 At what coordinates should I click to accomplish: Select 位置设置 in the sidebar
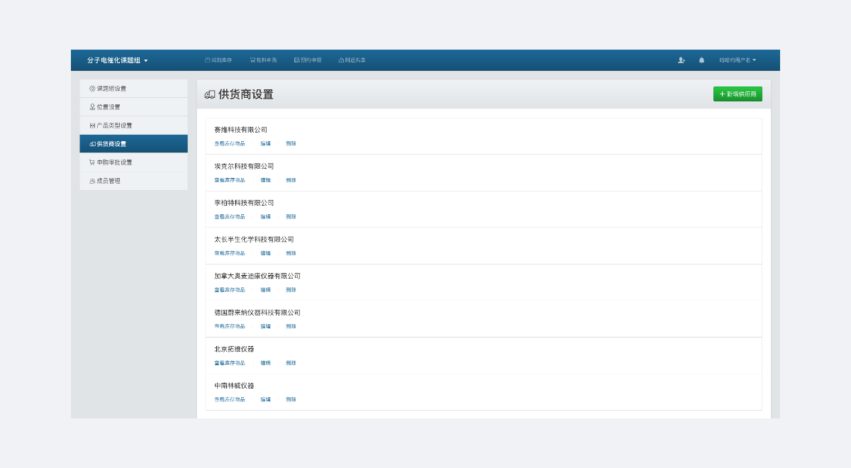click(133, 107)
